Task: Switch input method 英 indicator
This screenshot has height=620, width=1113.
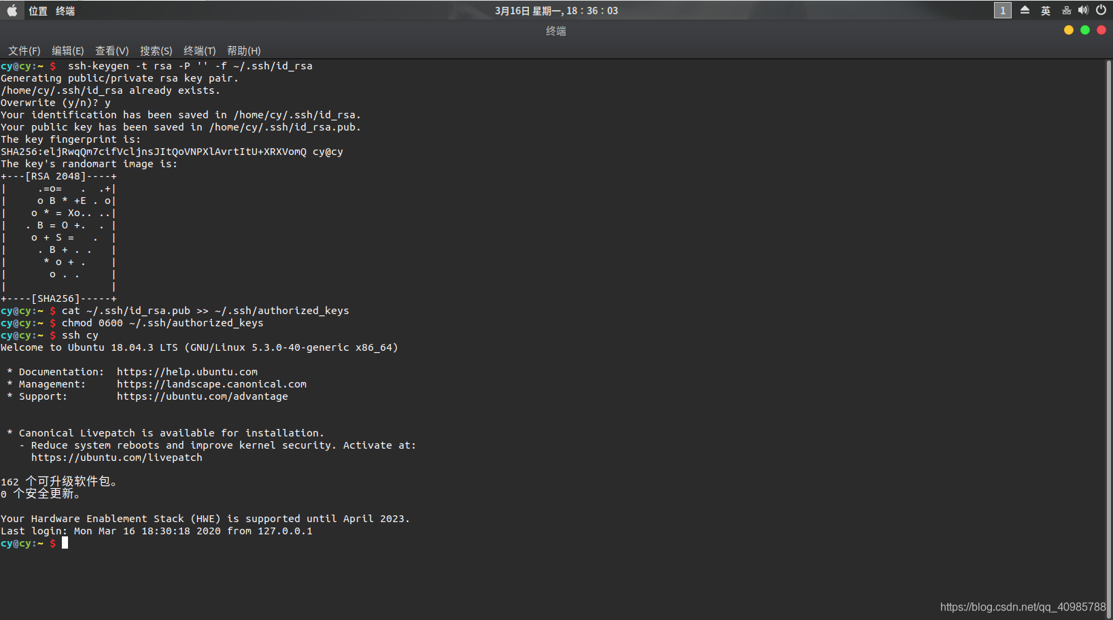Action: tap(1046, 11)
